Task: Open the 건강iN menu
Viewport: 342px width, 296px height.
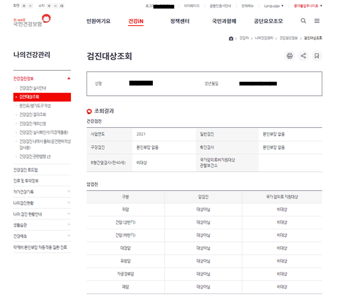Action: click(x=136, y=21)
